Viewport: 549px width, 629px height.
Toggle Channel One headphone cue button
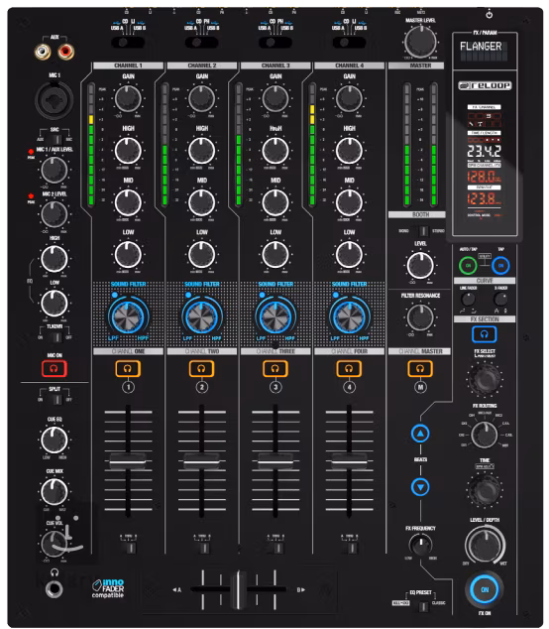click(x=128, y=369)
